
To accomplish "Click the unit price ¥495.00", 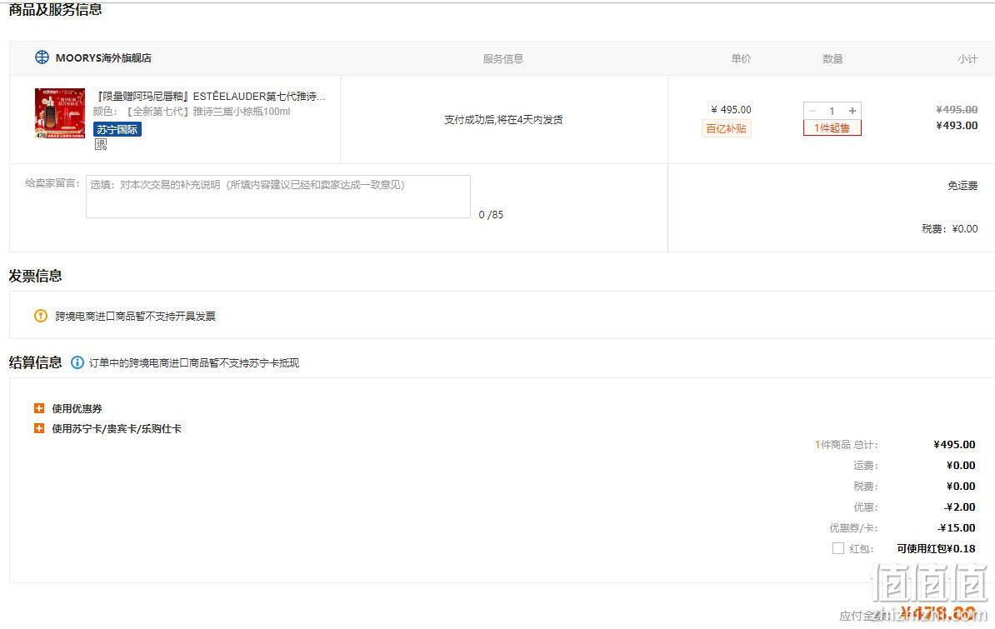I will (731, 109).
